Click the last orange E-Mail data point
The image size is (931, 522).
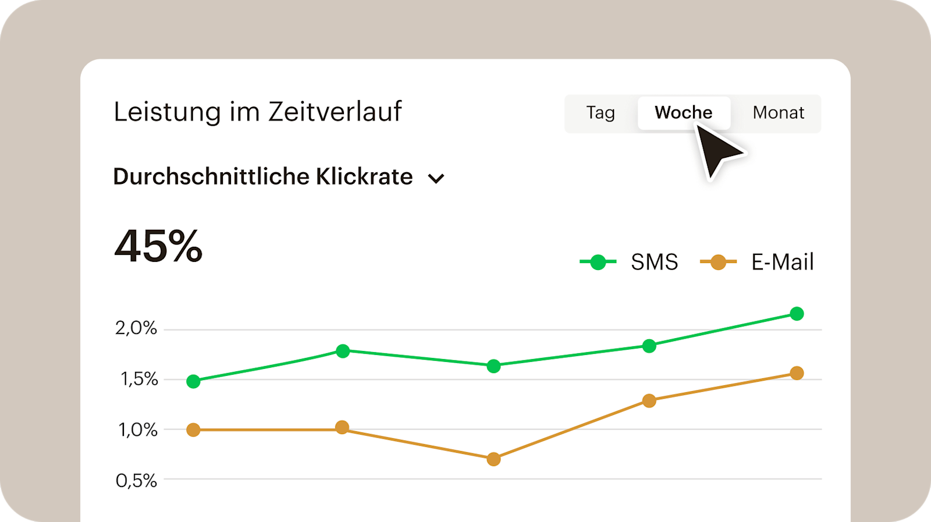tap(797, 373)
